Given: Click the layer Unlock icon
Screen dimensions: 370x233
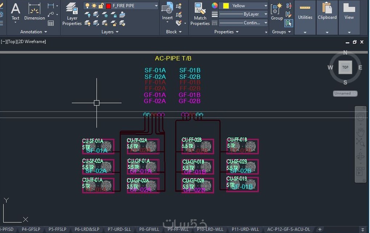Looking at the screenshot, I should click(114, 23).
